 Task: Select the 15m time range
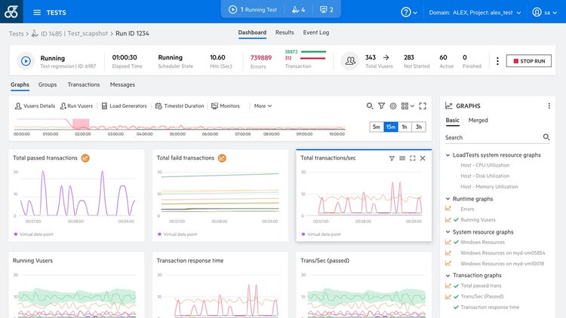click(x=391, y=127)
